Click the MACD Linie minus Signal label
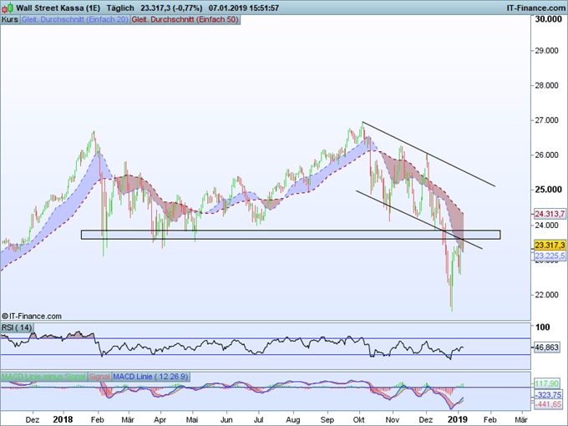The width and height of the screenshot is (568, 426). pyautogui.click(x=43, y=377)
